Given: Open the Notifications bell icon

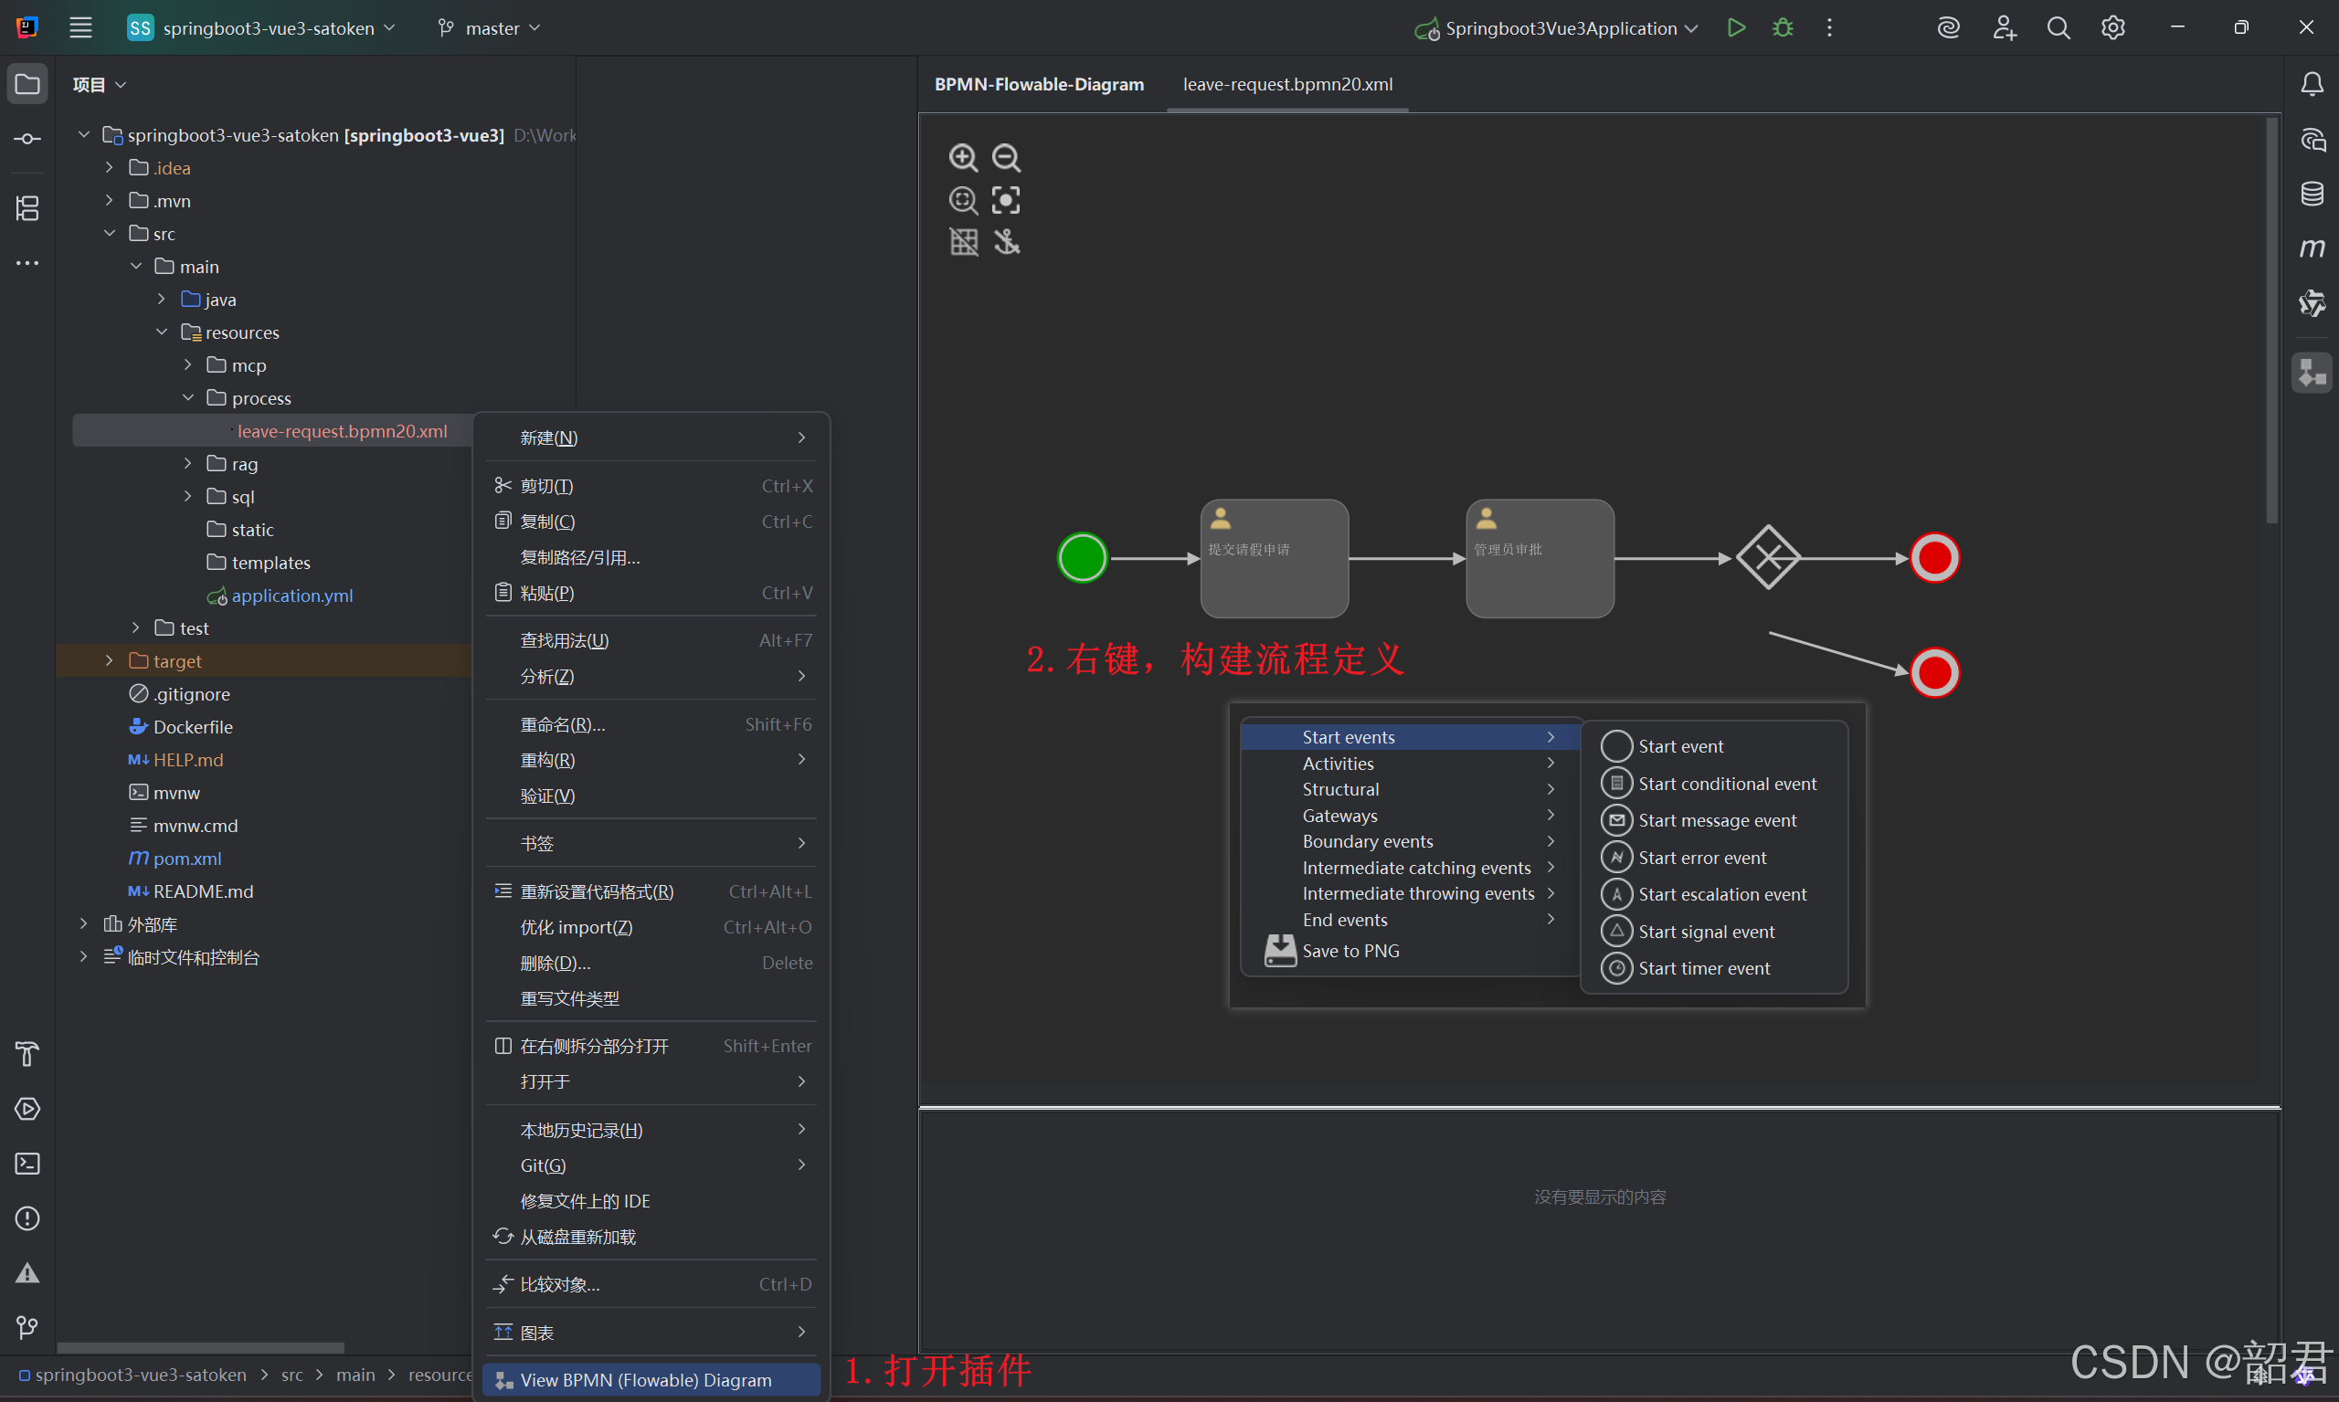Looking at the screenshot, I should [2312, 84].
